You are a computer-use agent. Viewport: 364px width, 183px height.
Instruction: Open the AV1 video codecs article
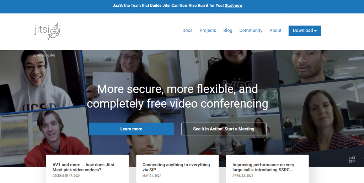[83, 167]
